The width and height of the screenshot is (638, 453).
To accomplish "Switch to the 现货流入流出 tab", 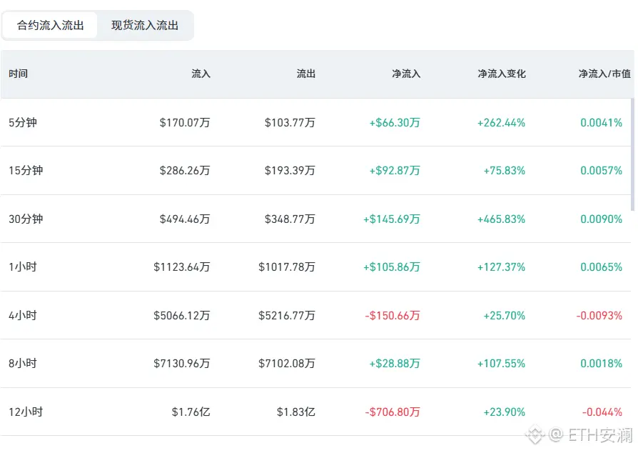I will (x=145, y=26).
